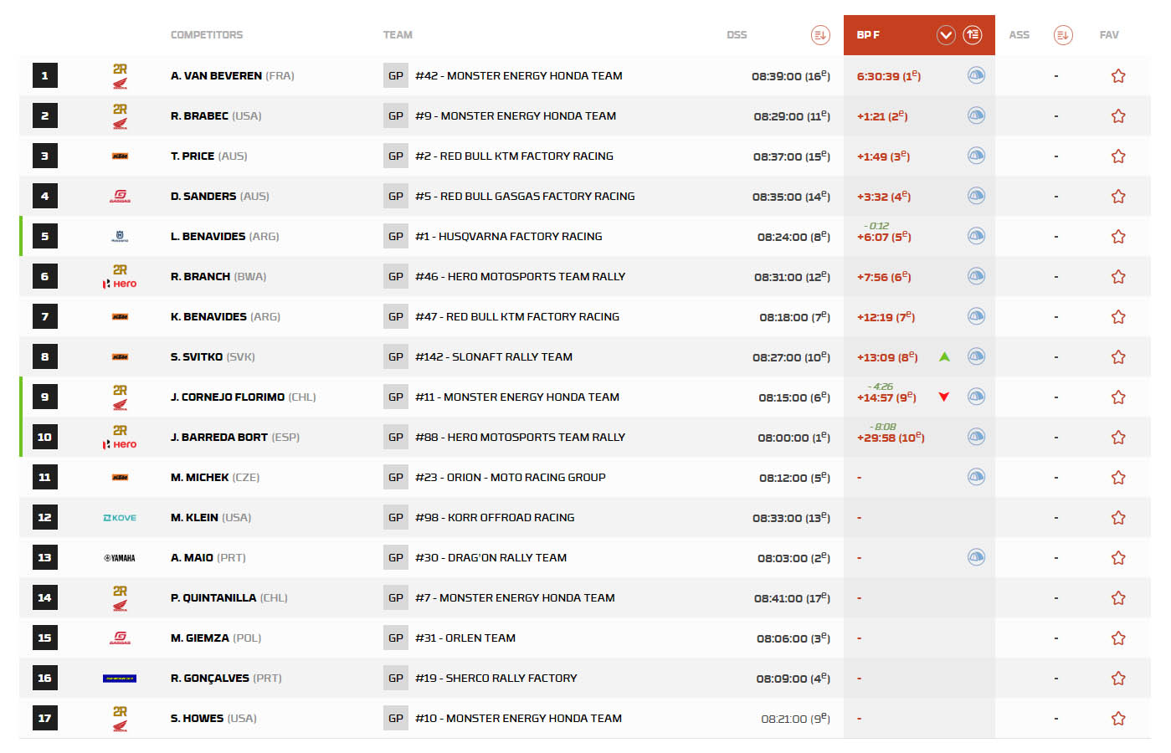The width and height of the screenshot is (1171, 753).
Task: Open BP F checkpoint dropdown chevron
Action: tap(946, 35)
